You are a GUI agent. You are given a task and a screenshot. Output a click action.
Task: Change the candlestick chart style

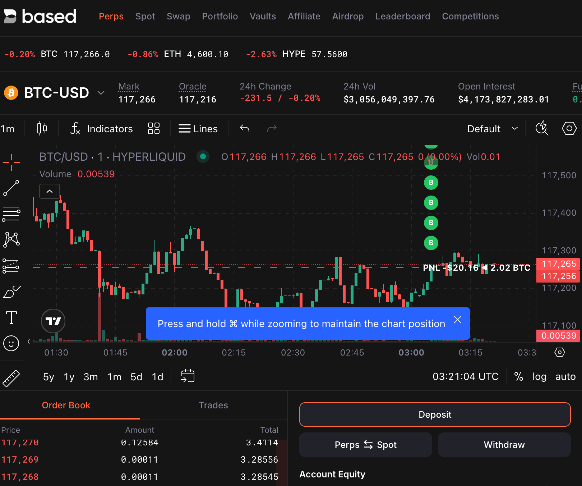click(x=42, y=128)
